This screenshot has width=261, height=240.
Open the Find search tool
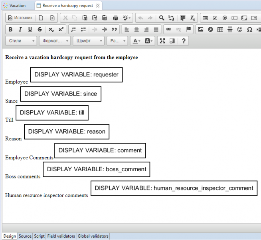[x=162, y=18]
